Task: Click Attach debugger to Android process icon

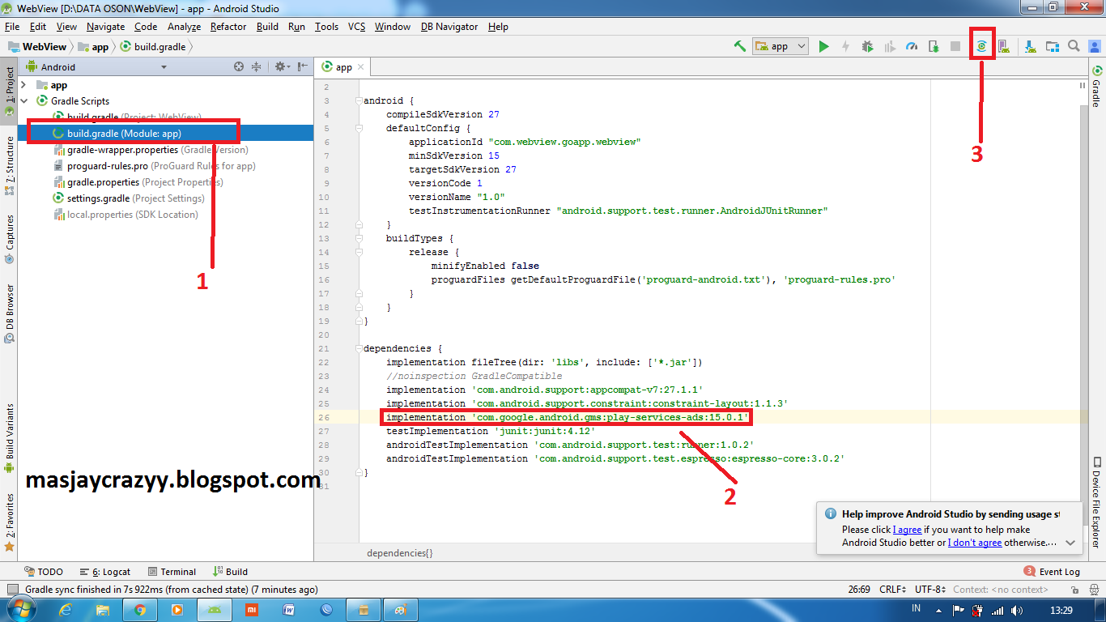Action: click(x=934, y=47)
